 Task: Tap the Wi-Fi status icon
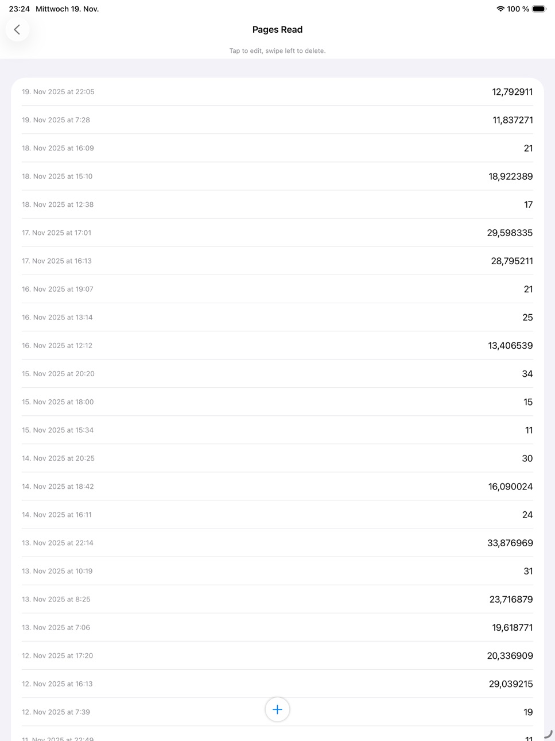click(x=500, y=9)
